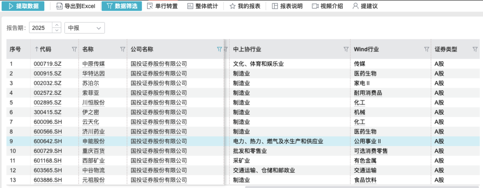Open stock code link 600642.SH
The width and height of the screenshot is (483, 188).
pyautogui.click(x=48, y=141)
